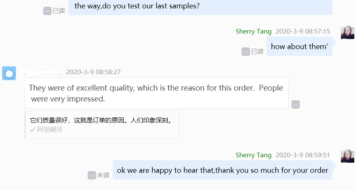Click the 08:58:27 timestamp
The image size is (356, 190).
[x=94, y=72]
